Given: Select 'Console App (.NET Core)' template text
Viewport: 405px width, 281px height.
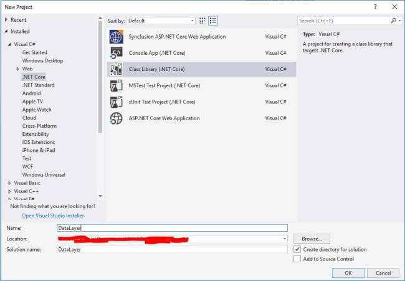Looking at the screenshot, I should [x=157, y=53].
